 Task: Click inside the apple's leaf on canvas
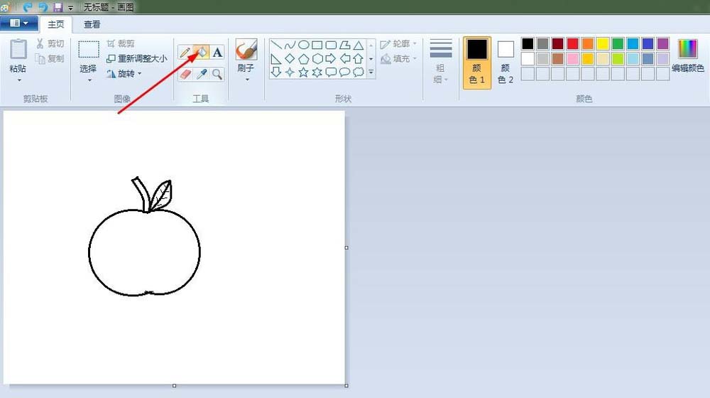pyautogui.click(x=162, y=195)
